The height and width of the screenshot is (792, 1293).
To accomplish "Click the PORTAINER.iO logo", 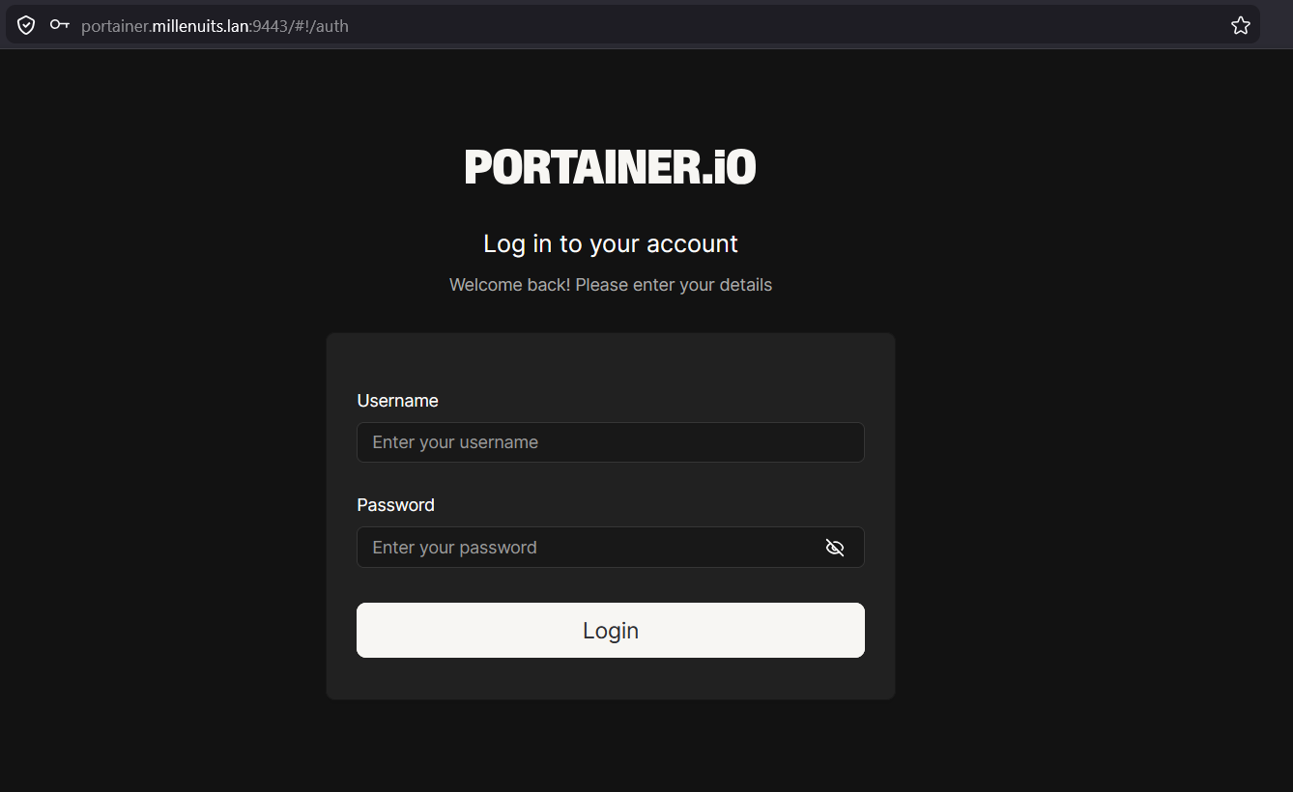I will point(611,167).
